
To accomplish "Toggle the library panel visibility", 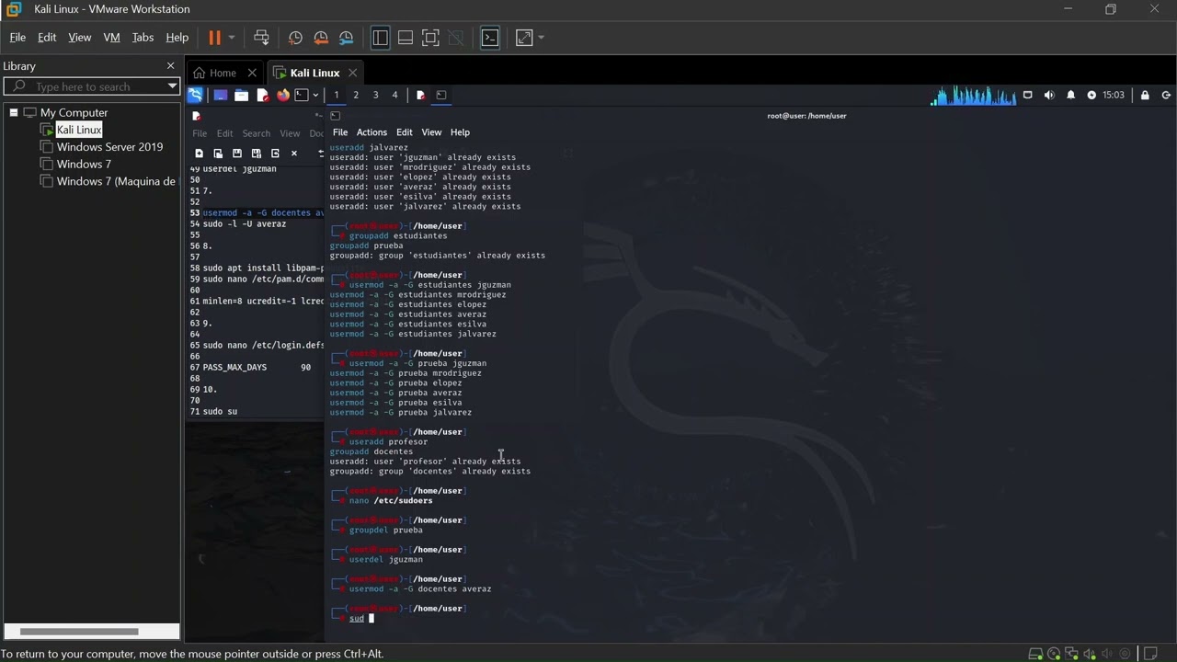I will pos(380,38).
